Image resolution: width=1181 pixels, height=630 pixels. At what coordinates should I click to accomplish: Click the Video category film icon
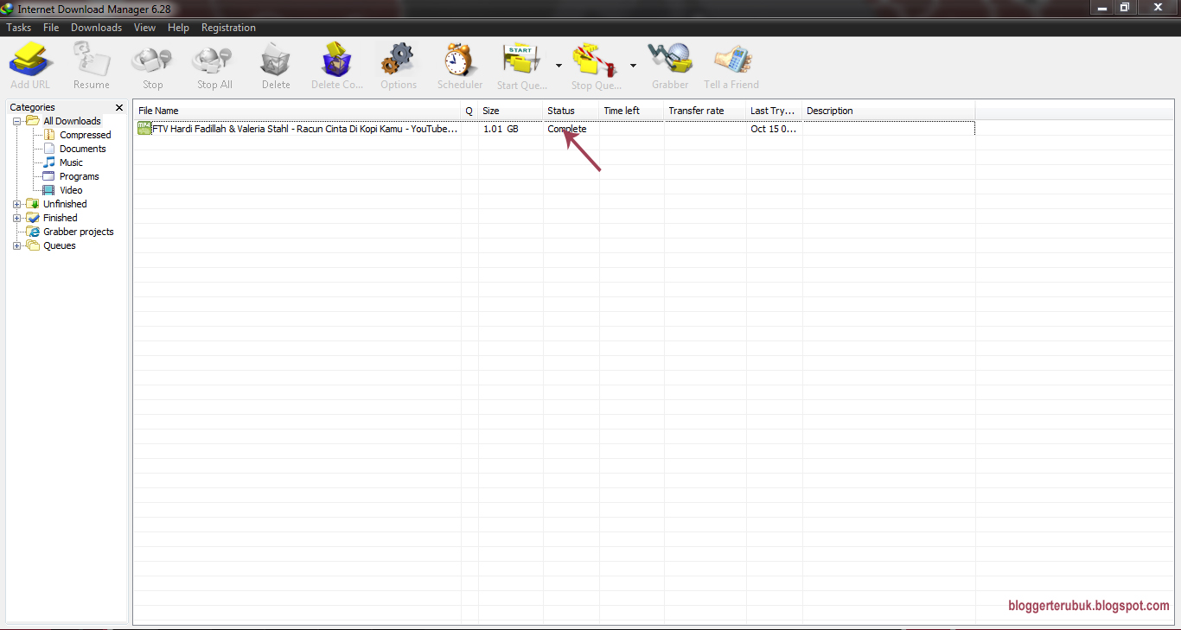[49, 190]
